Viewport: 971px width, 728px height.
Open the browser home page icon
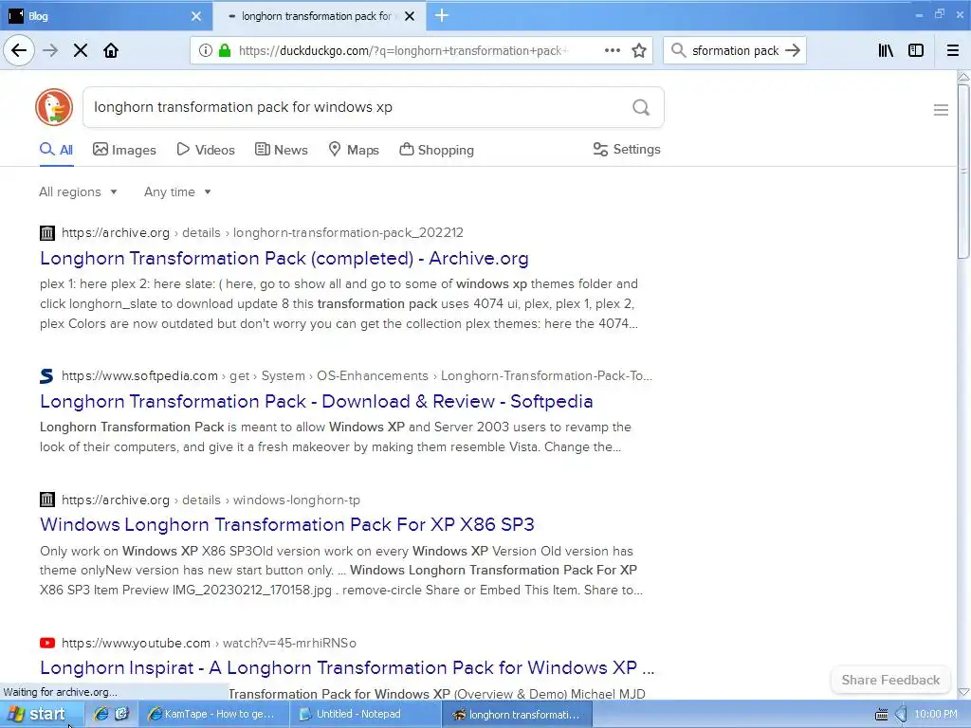point(111,50)
